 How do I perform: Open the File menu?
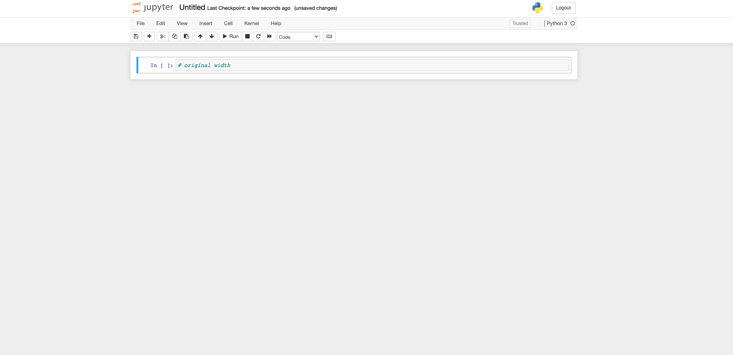140,24
